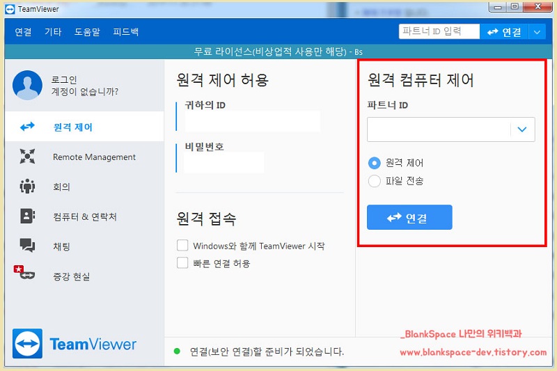Click the 계정이 없습니까? link
The image size is (557, 371).
click(x=85, y=92)
